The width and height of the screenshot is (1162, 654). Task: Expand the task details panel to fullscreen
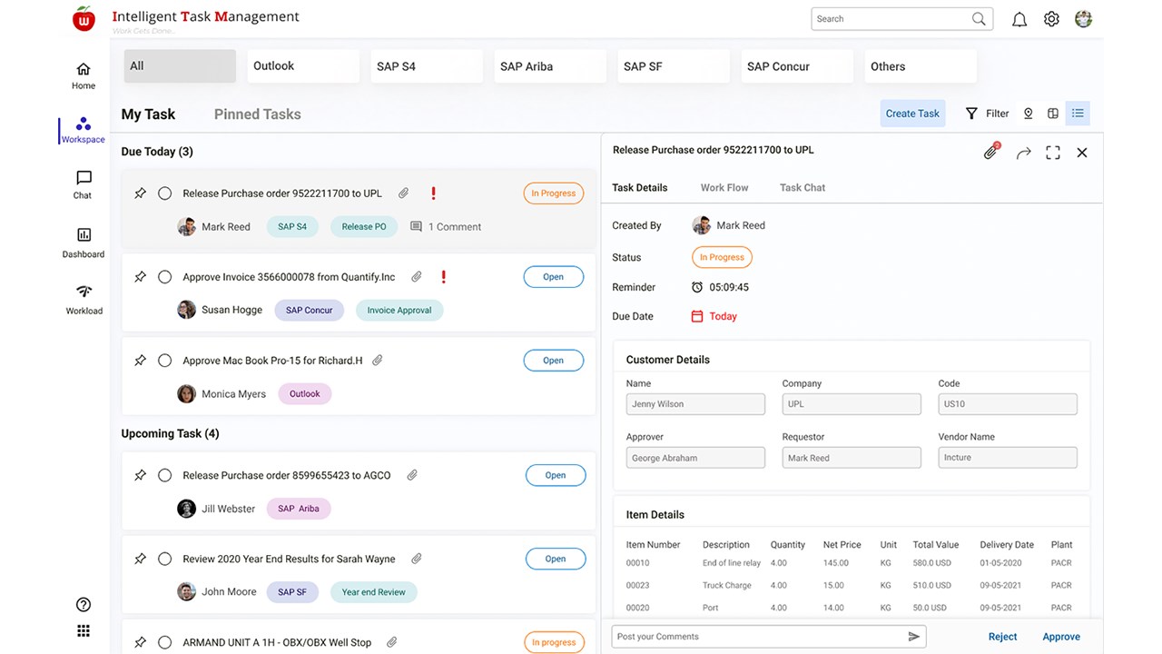pos(1053,153)
